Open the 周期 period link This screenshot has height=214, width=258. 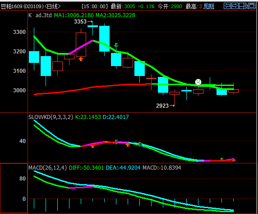[x=209, y=6]
